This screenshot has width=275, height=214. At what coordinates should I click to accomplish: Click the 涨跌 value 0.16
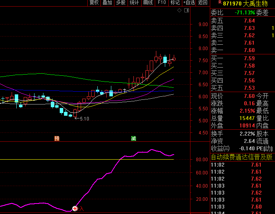249,103
